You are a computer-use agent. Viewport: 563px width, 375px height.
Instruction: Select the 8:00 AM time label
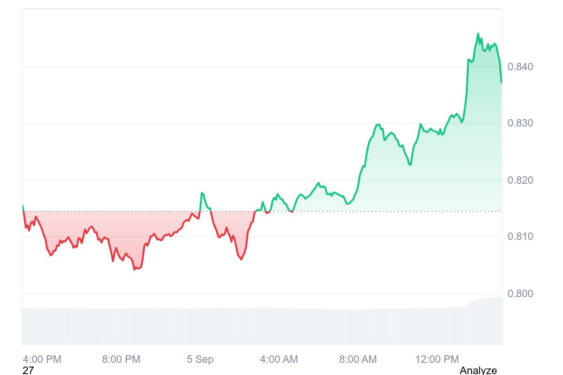358,360
